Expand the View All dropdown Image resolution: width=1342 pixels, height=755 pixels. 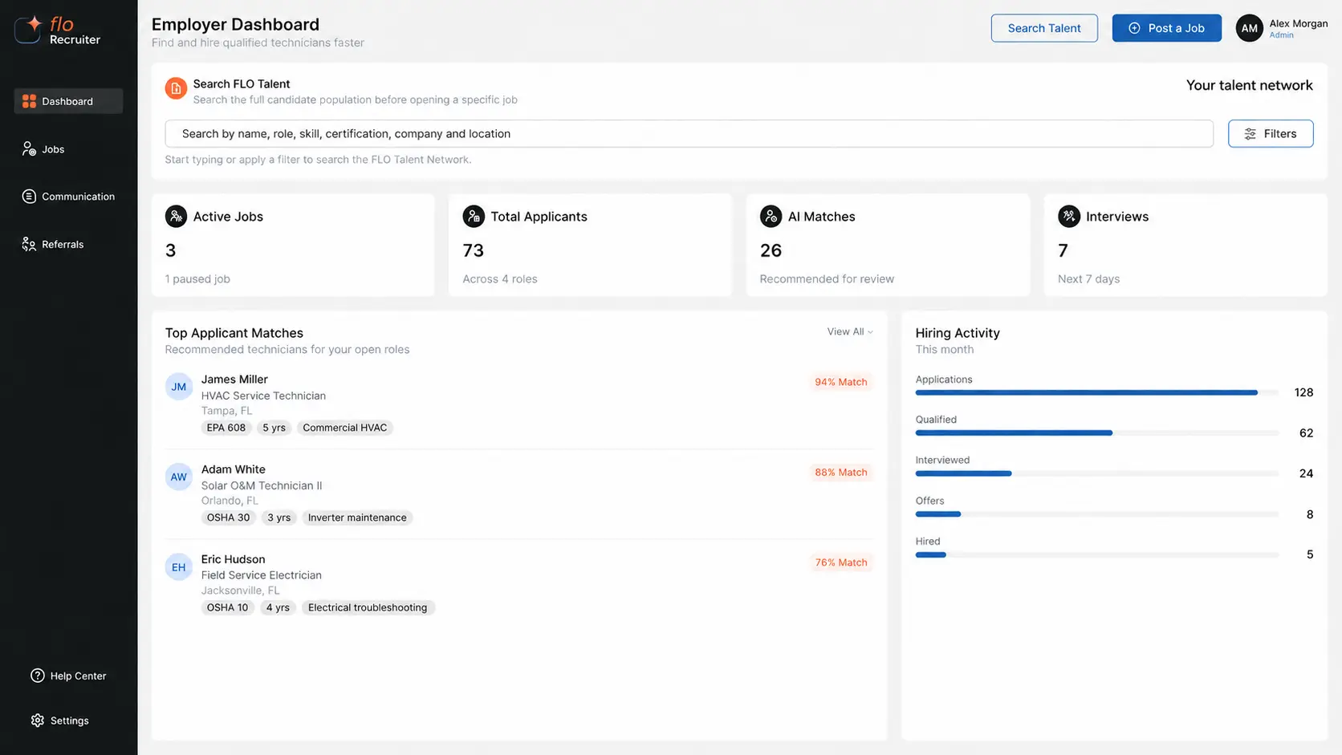pyautogui.click(x=850, y=331)
